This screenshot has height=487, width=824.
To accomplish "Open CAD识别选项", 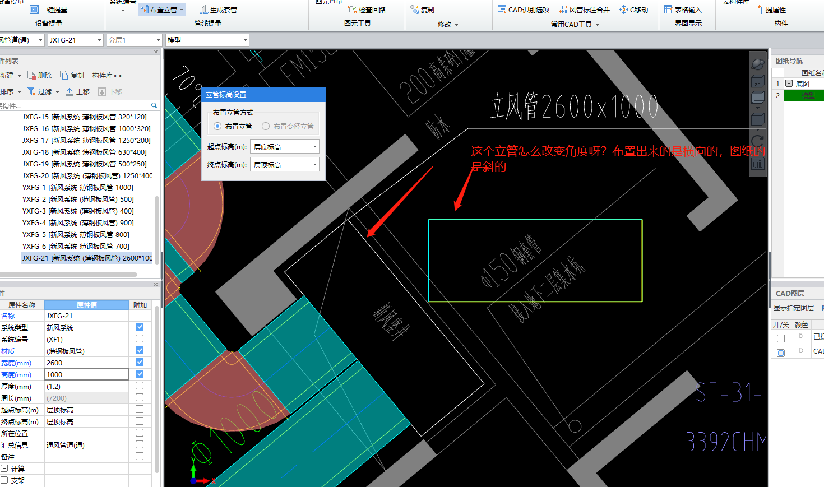I will pos(524,10).
